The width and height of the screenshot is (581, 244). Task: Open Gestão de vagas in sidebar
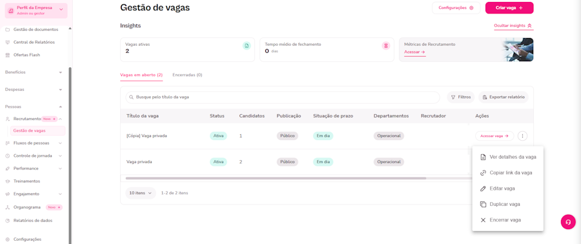coord(37,130)
